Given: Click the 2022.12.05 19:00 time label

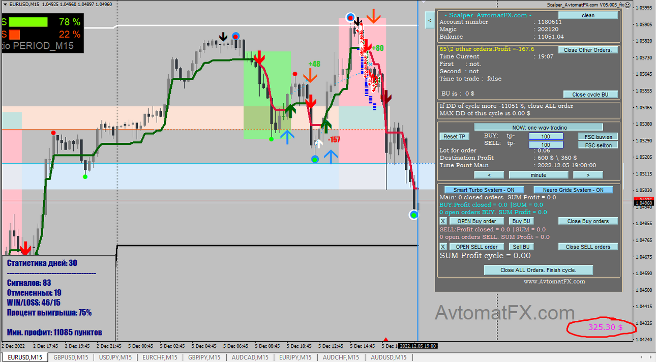Looking at the screenshot, I should pos(418,346).
